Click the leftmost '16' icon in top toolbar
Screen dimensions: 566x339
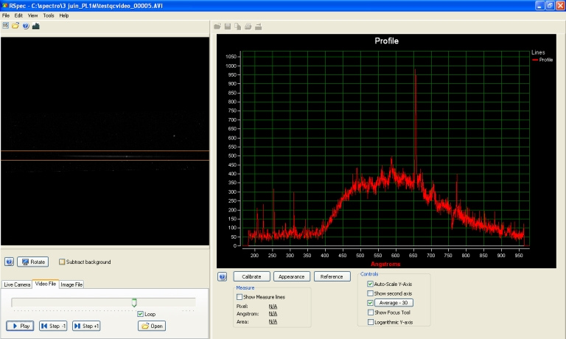[6, 26]
